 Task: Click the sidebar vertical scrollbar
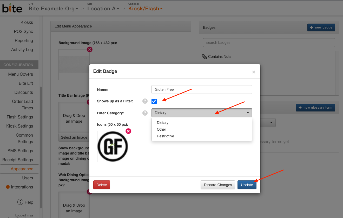click(x=41, y=147)
